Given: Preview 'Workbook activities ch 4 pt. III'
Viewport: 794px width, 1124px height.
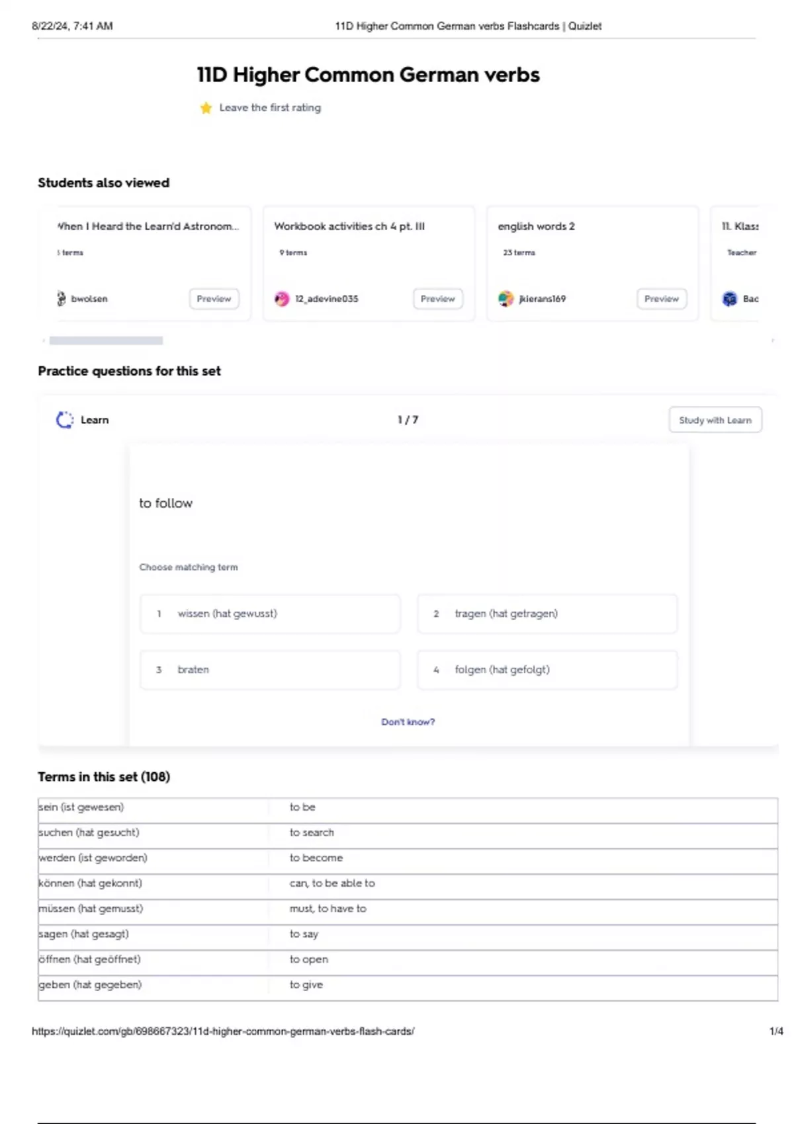Looking at the screenshot, I should click(437, 299).
